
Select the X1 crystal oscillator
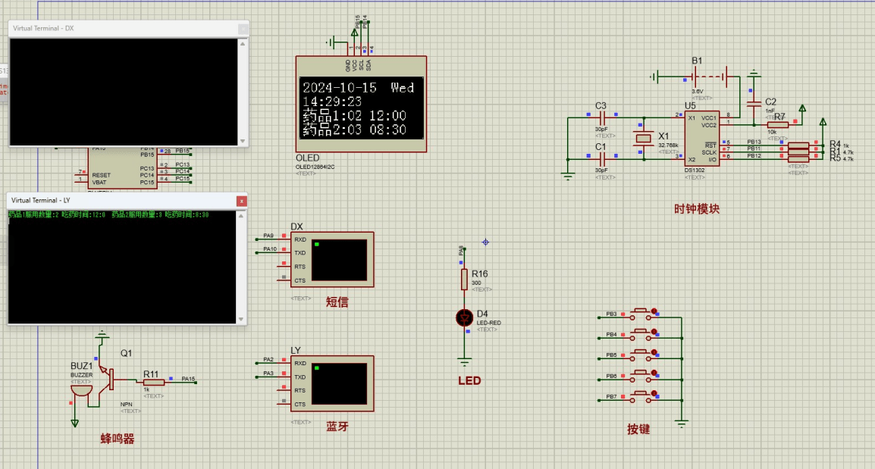[x=643, y=137]
